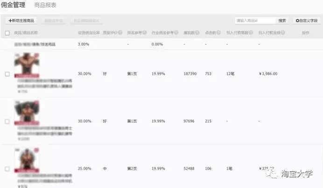323x188 pixels.
Task: Click the 25.00% commission rate
Action: (x=84, y=168)
